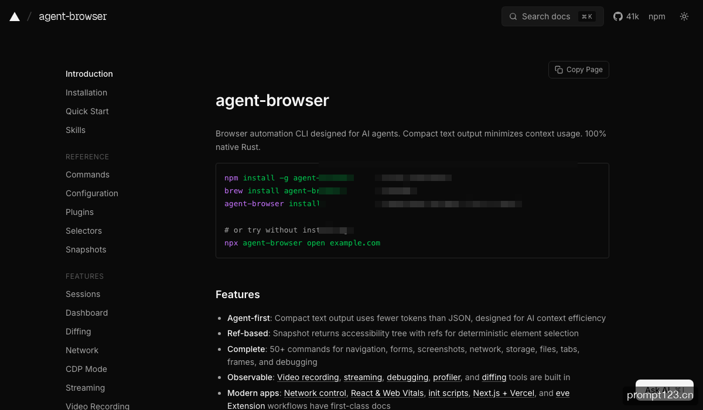Image resolution: width=703 pixels, height=410 pixels.
Task: Open Quick Start sidebar item
Action: (87, 111)
